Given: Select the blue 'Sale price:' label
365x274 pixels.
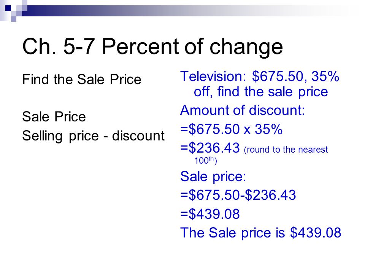Looking at the screenshot, I should click(213, 177).
